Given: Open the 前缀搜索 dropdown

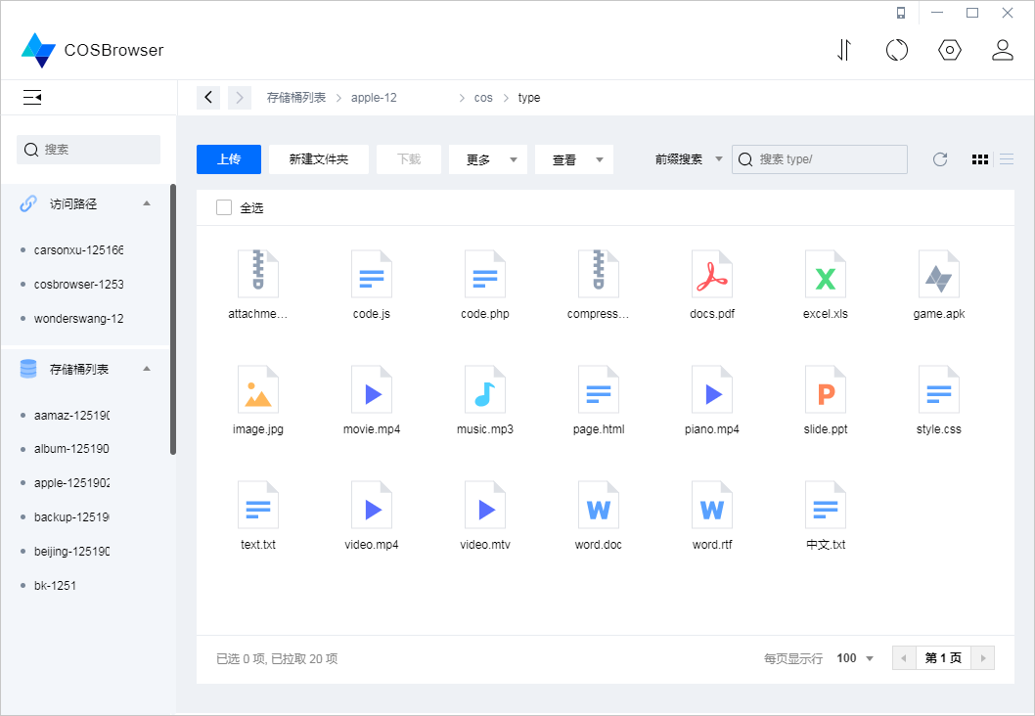Looking at the screenshot, I should (x=689, y=158).
